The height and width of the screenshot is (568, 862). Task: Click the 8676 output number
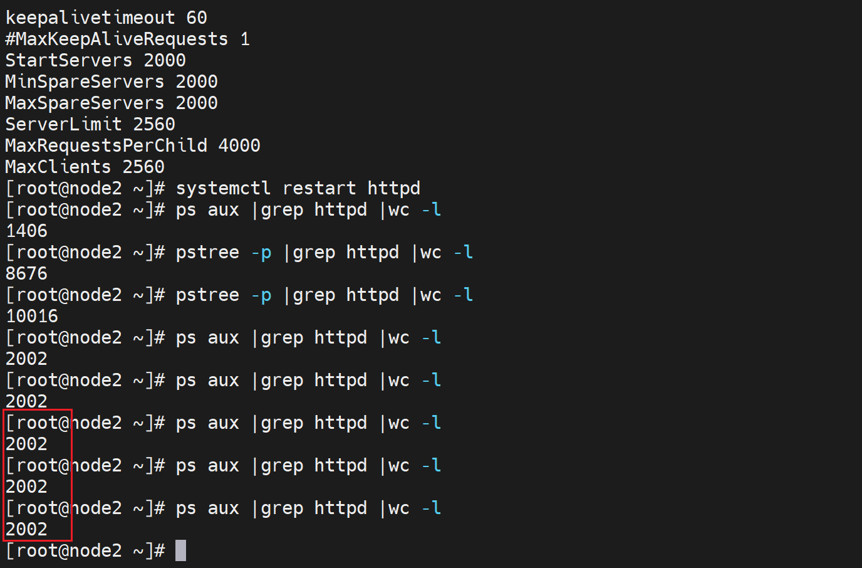click(x=26, y=273)
